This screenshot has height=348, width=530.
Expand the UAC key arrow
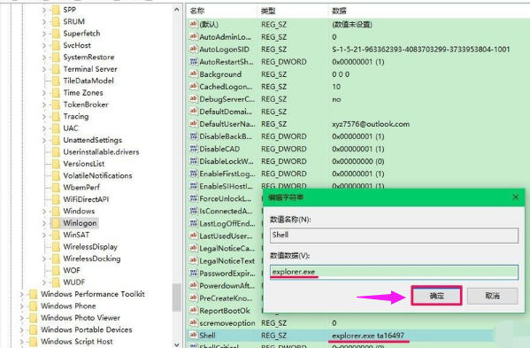tap(44, 128)
